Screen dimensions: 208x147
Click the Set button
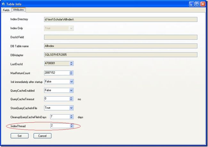[x=20, y=136]
